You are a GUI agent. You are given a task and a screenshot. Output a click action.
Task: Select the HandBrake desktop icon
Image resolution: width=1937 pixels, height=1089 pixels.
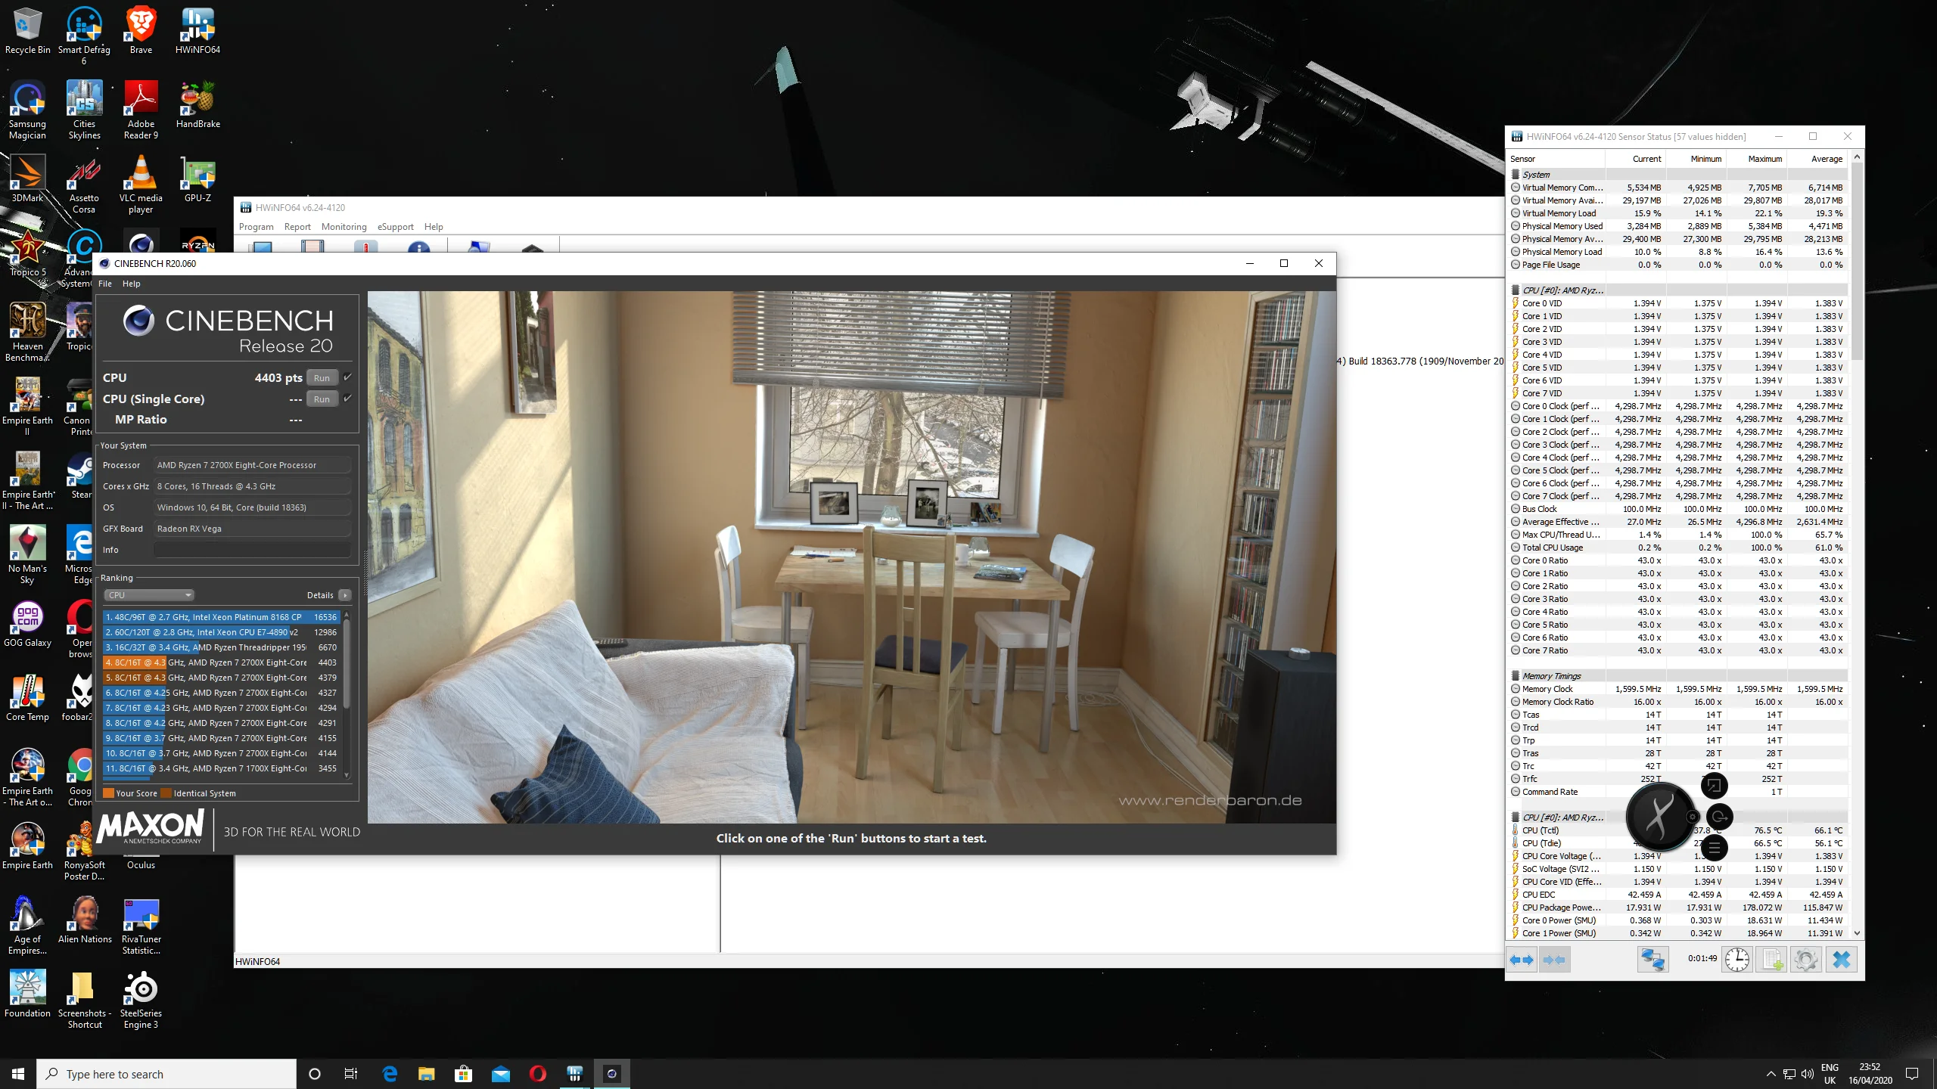[197, 106]
